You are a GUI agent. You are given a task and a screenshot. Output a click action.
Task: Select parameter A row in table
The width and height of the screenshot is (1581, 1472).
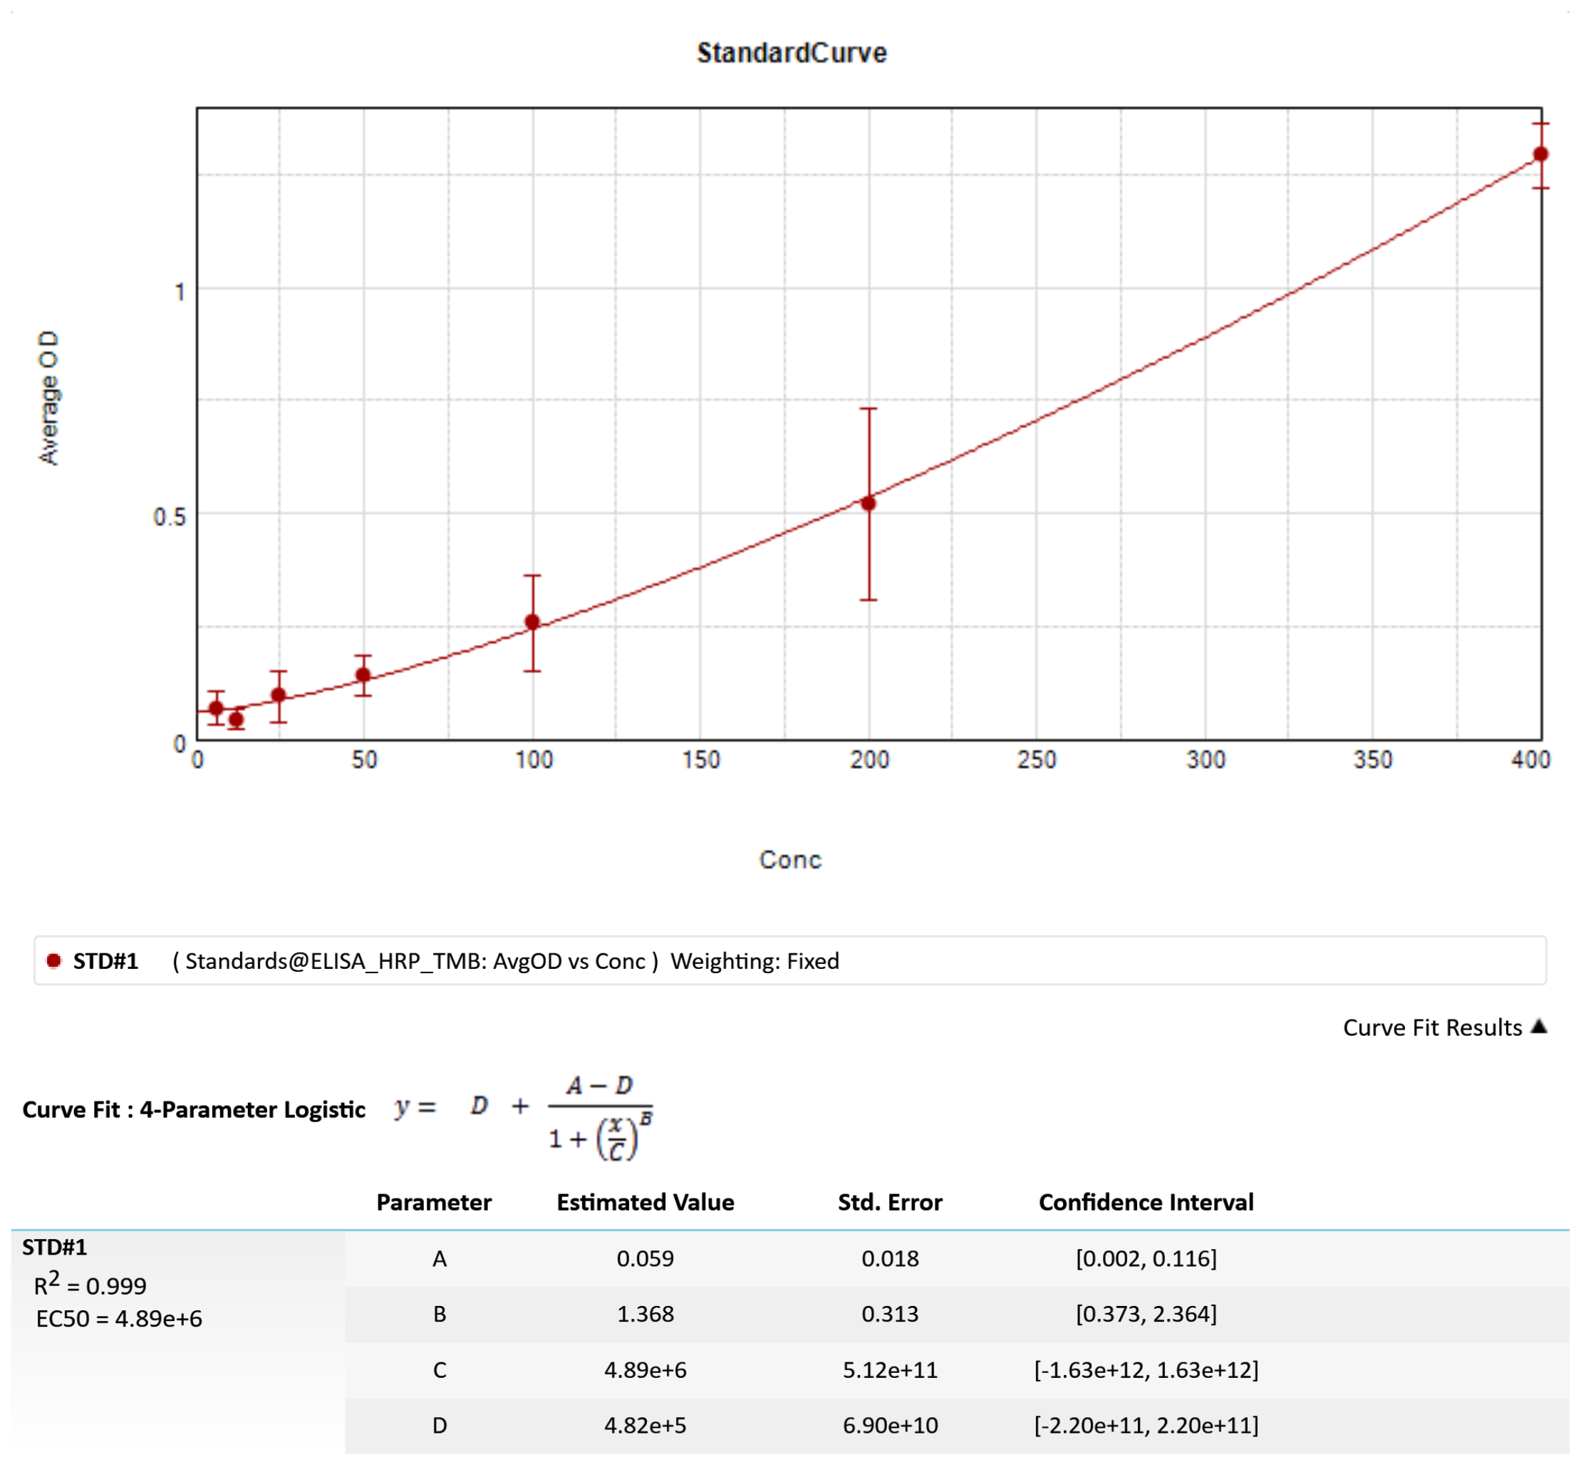(439, 1259)
